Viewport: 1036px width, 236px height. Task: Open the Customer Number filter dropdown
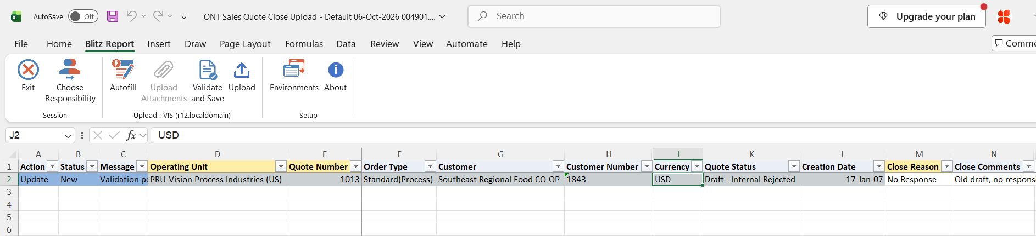click(x=647, y=166)
